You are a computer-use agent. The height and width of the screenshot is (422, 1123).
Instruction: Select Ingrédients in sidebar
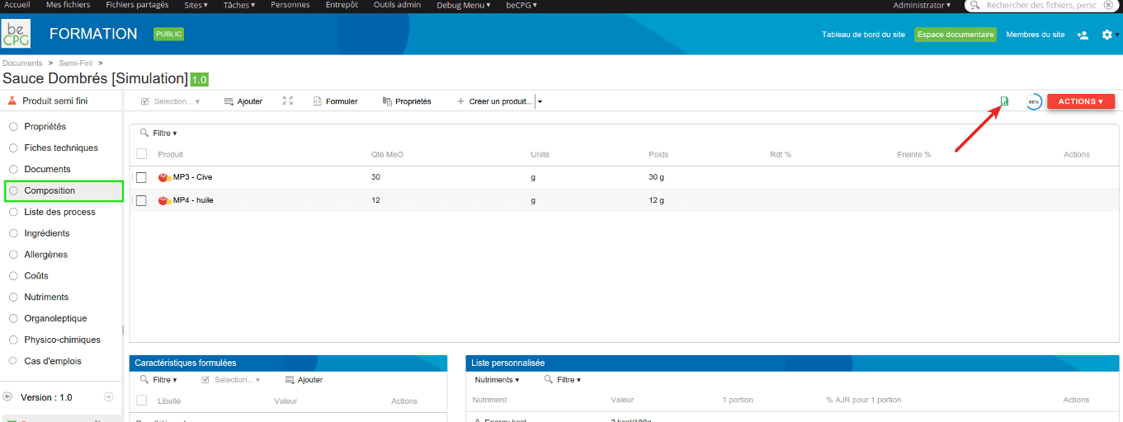click(x=46, y=234)
